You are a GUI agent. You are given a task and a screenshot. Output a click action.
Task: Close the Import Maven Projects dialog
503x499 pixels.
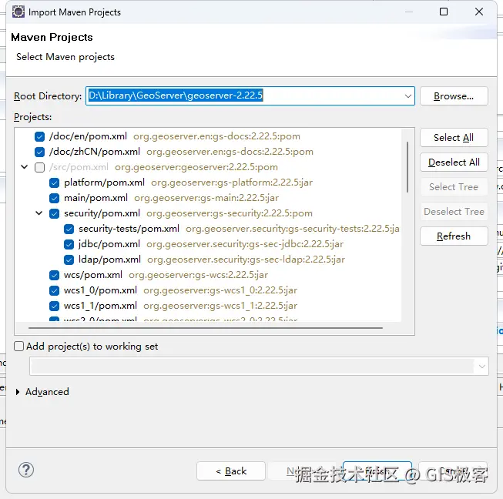pyautogui.click(x=479, y=12)
